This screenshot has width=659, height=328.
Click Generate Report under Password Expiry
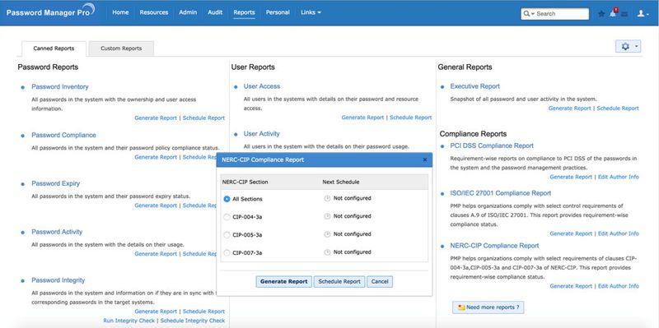pyautogui.click(x=156, y=206)
